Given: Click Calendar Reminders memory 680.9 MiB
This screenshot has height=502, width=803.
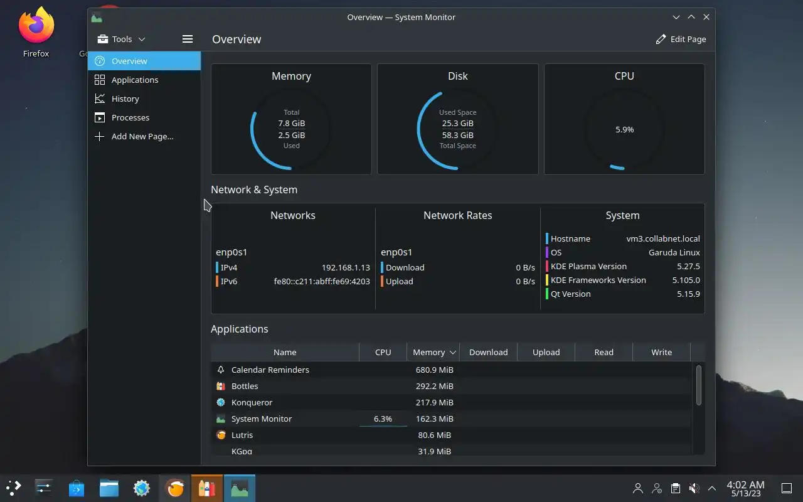Looking at the screenshot, I should click(x=434, y=370).
